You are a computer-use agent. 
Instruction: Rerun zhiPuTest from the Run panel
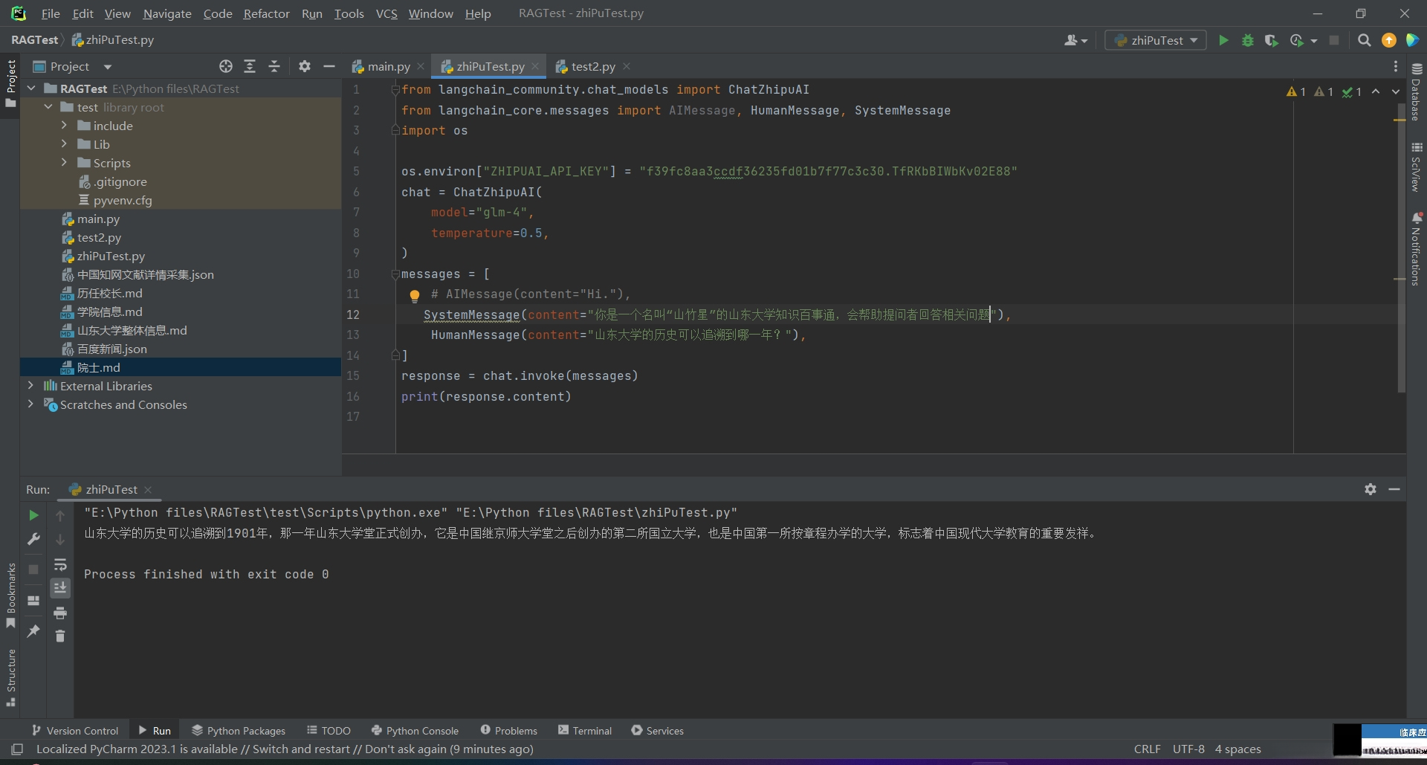(x=33, y=515)
